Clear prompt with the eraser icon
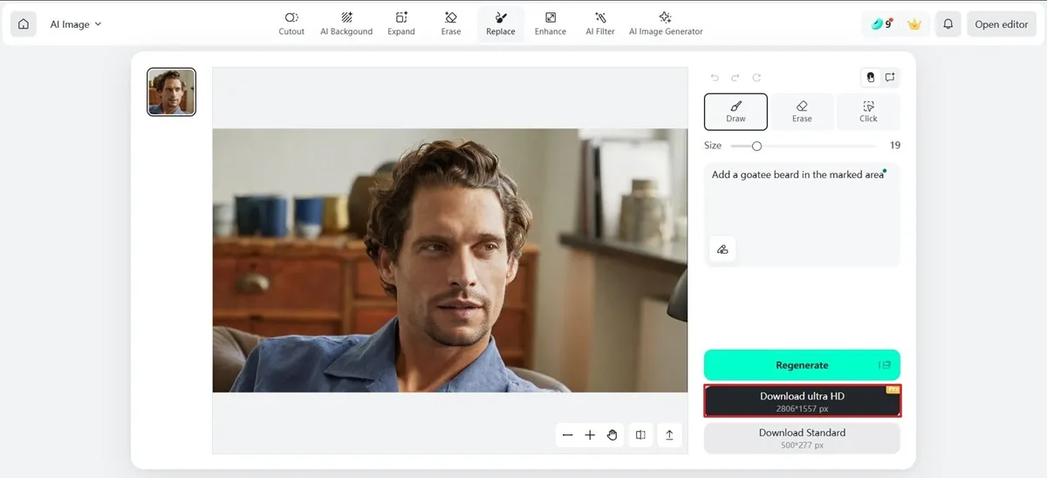 click(x=722, y=249)
